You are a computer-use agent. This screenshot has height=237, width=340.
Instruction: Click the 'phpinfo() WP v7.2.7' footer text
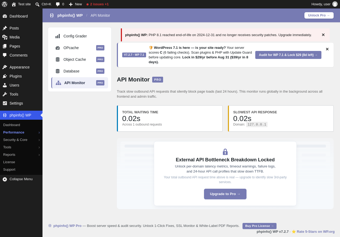(x=273, y=232)
